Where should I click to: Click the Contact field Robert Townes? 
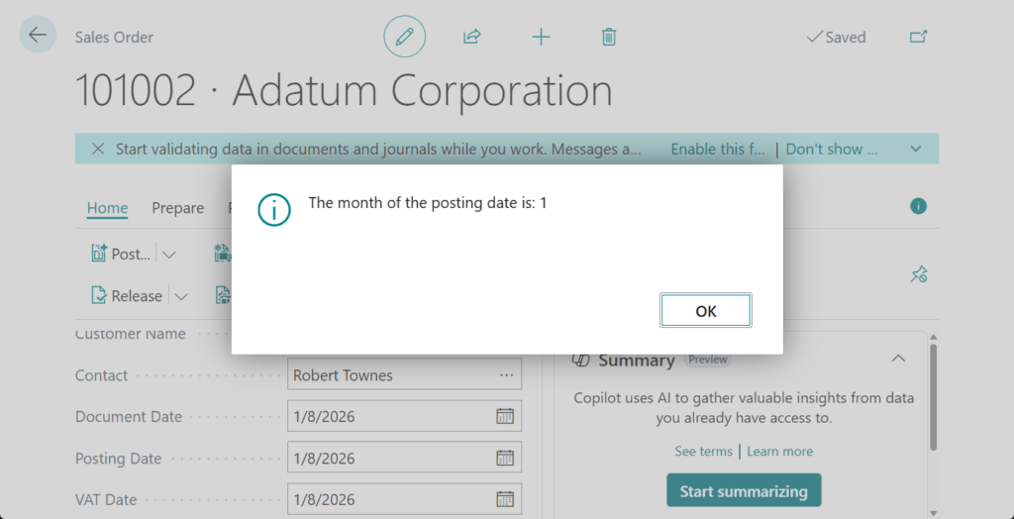(391, 375)
